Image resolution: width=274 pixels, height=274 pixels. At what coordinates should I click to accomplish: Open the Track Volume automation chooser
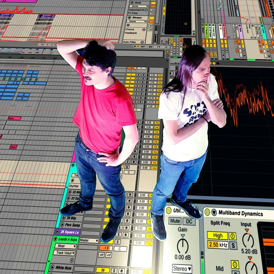(65, 253)
